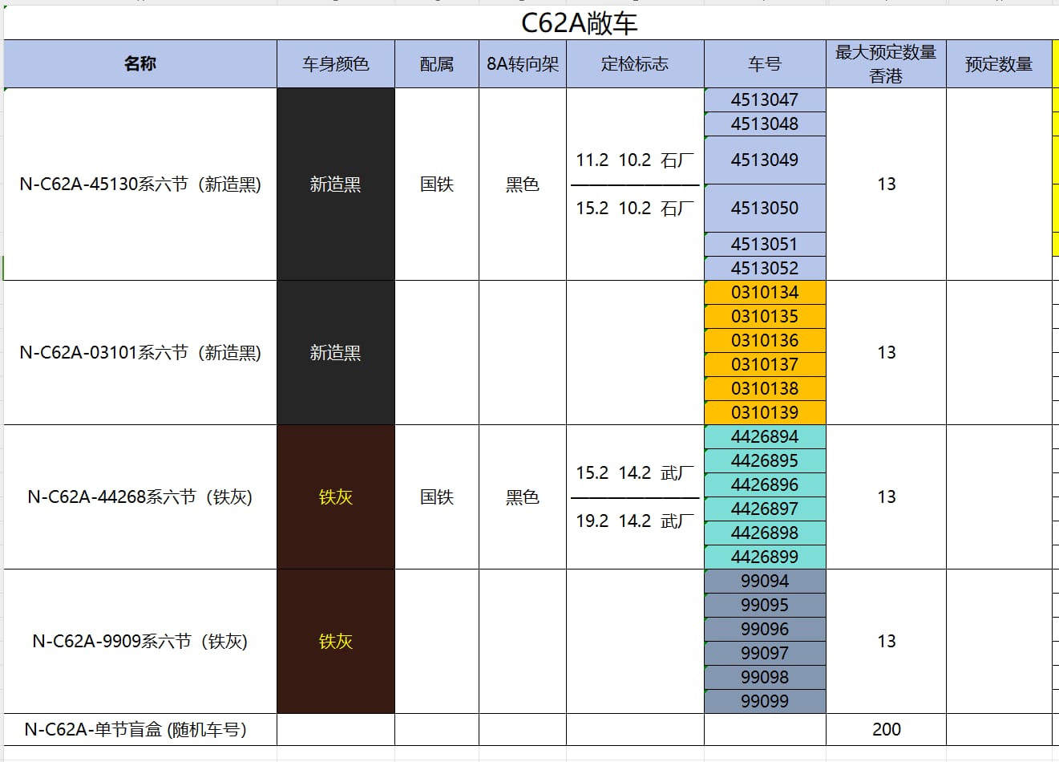1059x762 pixels.
Task: Click the '预定数量' column header
Action: pos(999,64)
